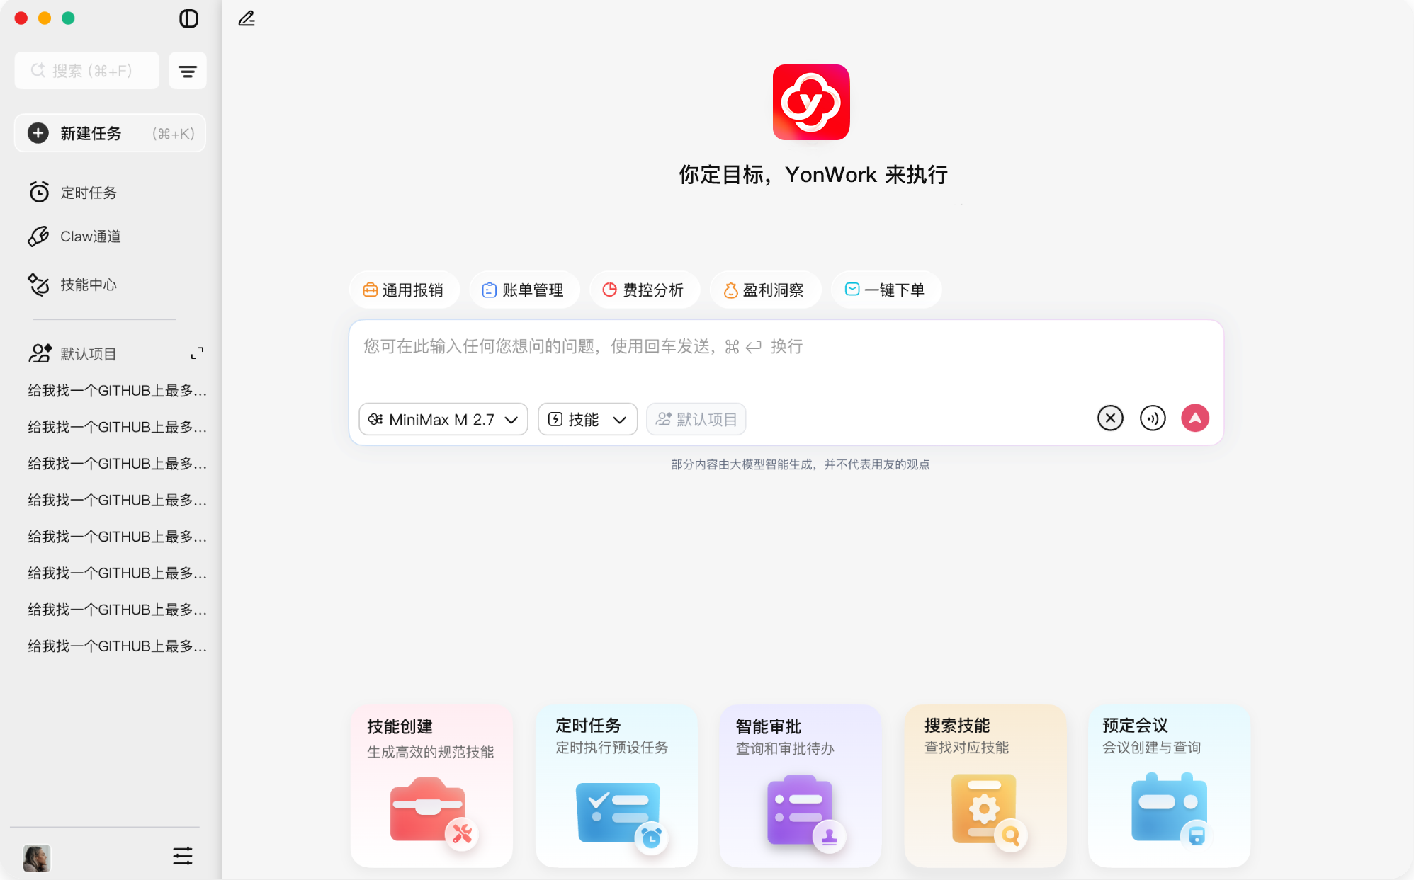Screen dimensions: 1414x880
Task: Select the 盈利洞察 quick chip
Action: [x=765, y=290]
